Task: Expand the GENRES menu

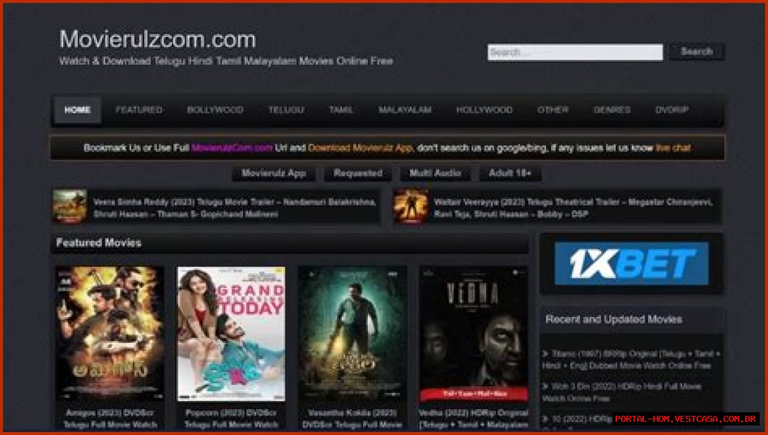Action: [611, 110]
